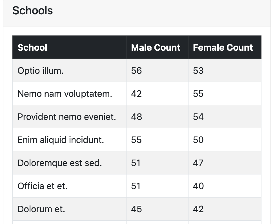Click the Male Count column header

pos(157,48)
